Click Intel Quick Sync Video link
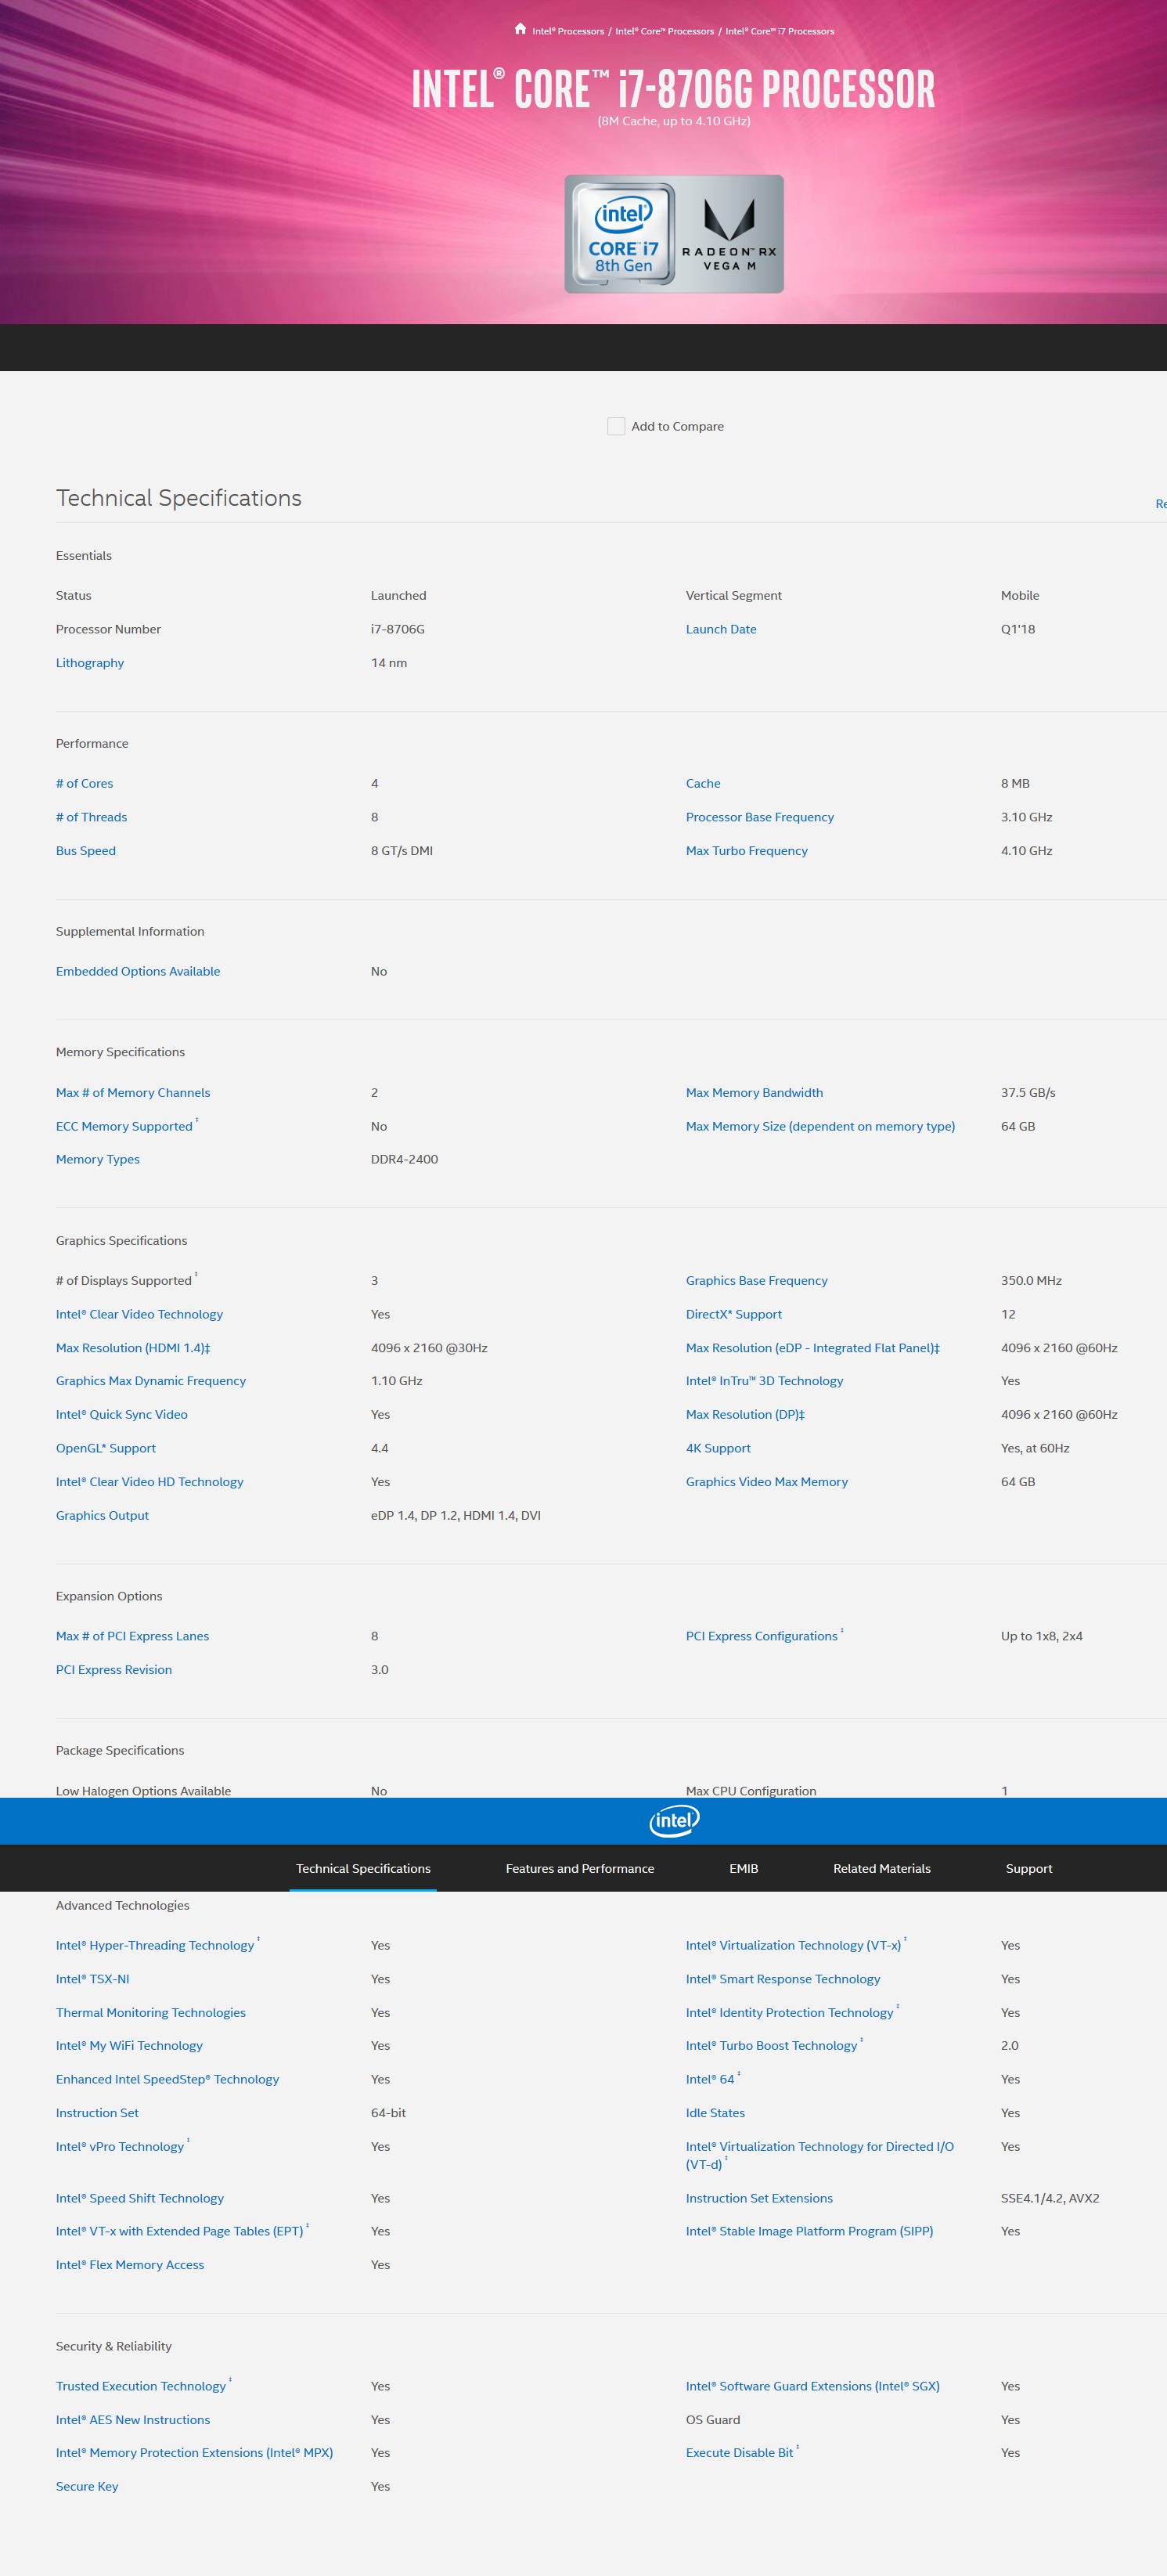1167x2576 pixels. click(x=122, y=1414)
